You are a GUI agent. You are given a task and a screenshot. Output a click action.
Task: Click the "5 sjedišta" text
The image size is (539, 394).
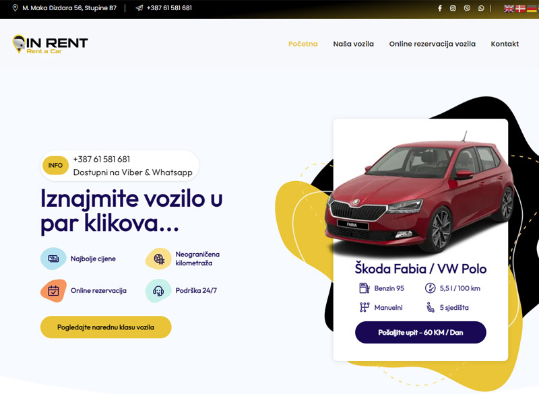tap(454, 307)
